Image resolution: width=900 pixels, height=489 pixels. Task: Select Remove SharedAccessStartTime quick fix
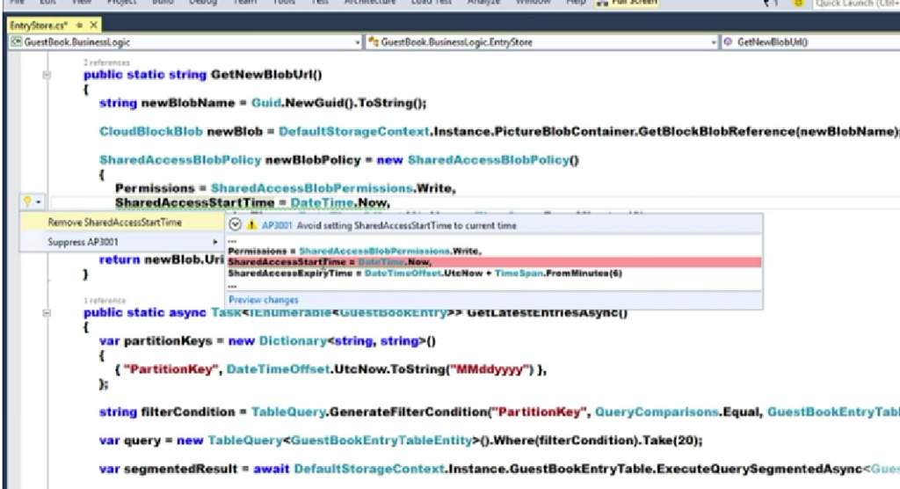coord(114,223)
